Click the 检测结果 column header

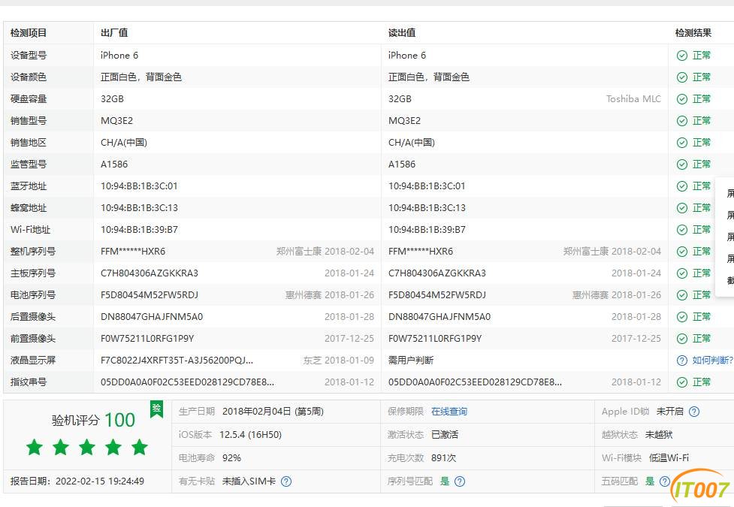click(693, 33)
